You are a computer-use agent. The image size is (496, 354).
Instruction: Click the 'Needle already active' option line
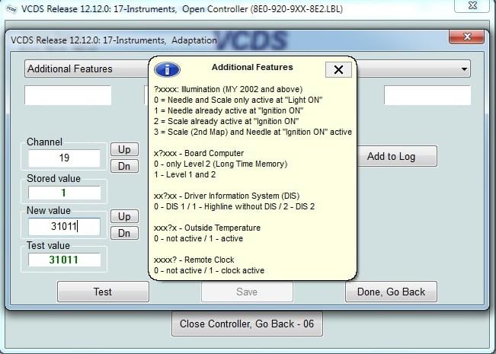(229, 110)
